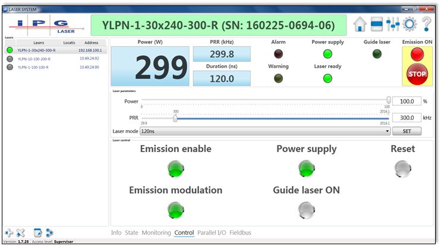Select laser row YLPN-10-100-200-R

click(x=56, y=59)
